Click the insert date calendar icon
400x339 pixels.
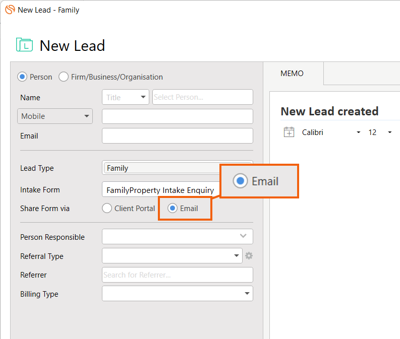[x=289, y=132]
